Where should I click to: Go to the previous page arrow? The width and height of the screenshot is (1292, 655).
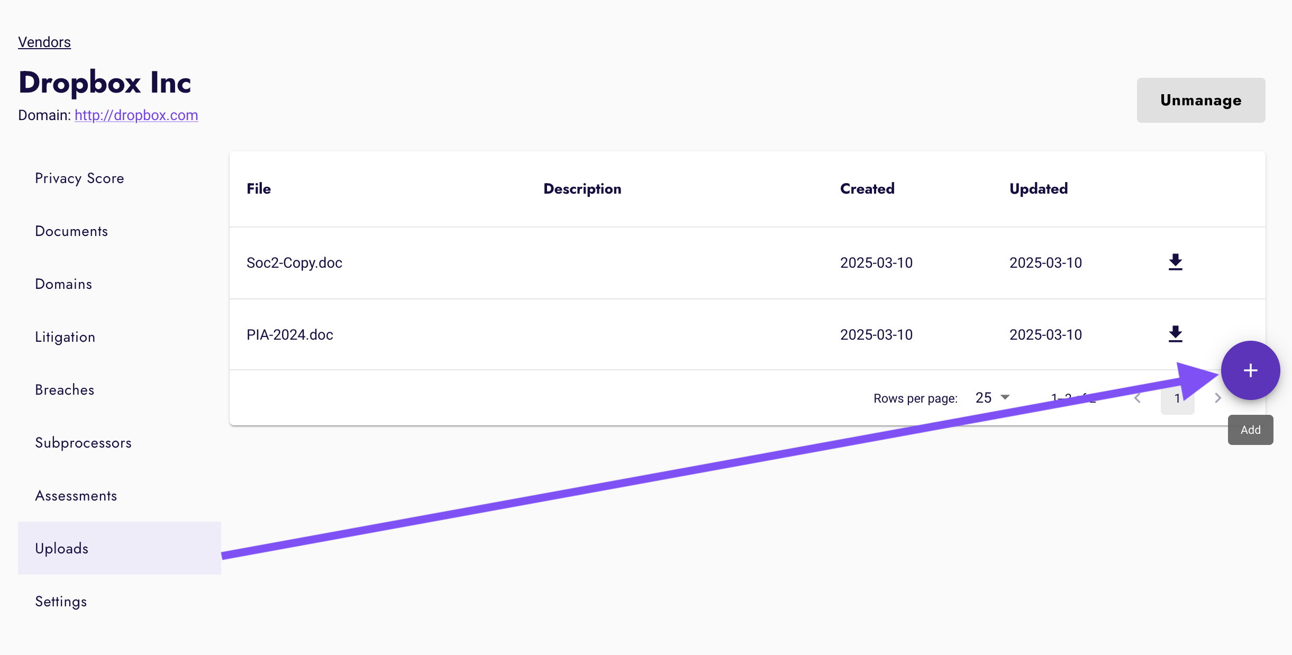coord(1138,398)
